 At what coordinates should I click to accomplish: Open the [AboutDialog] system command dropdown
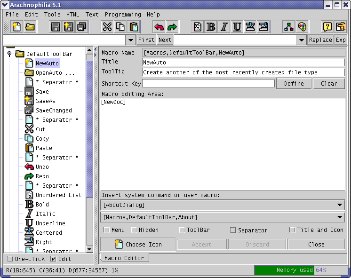click(x=222, y=205)
